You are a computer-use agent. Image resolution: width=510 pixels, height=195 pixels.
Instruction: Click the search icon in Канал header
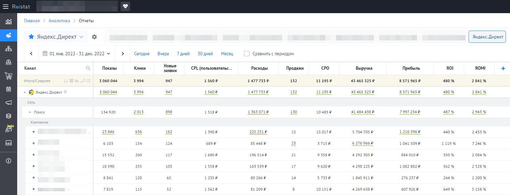[x=88, y=68]
